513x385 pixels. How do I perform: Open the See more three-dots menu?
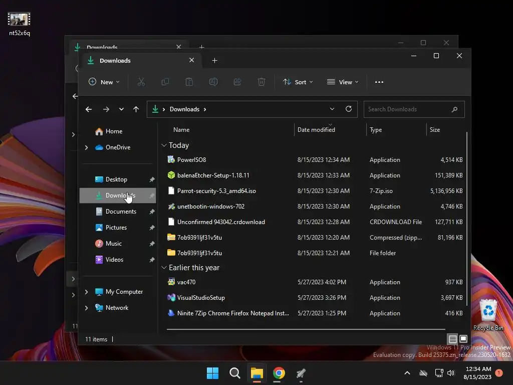pos(379,82)
